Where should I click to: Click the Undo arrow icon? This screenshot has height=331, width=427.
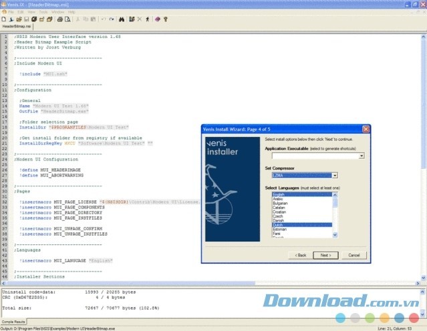(103, 19)
